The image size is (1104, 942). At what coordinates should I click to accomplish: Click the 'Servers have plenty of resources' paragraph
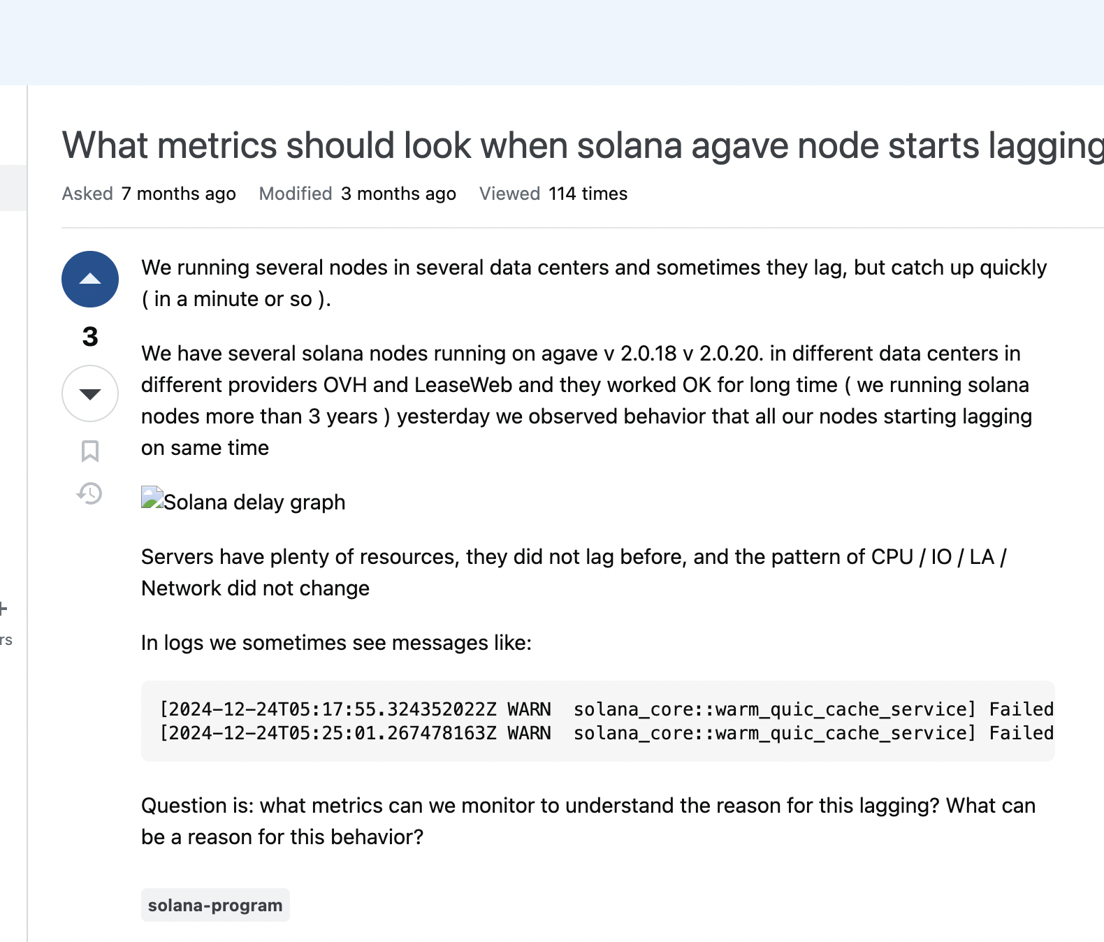coord(573,572)
